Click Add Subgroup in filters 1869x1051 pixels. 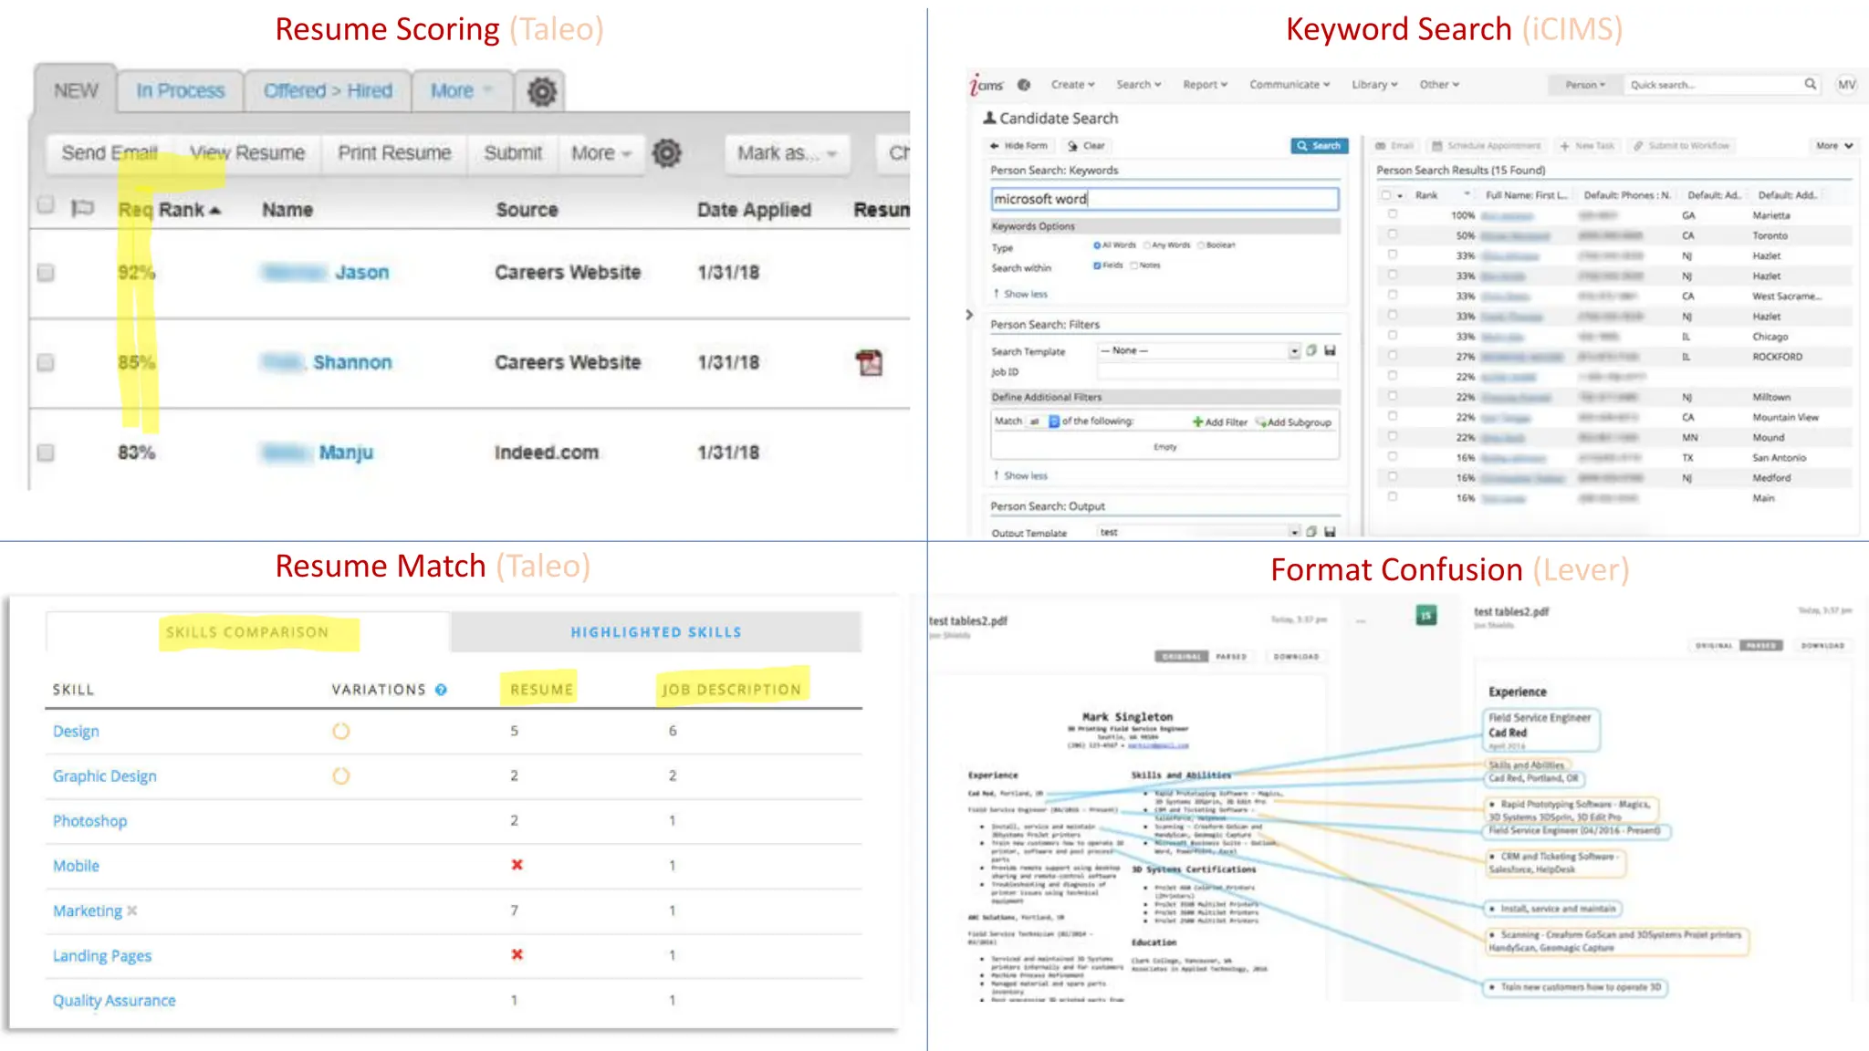tap(1294, 422)
